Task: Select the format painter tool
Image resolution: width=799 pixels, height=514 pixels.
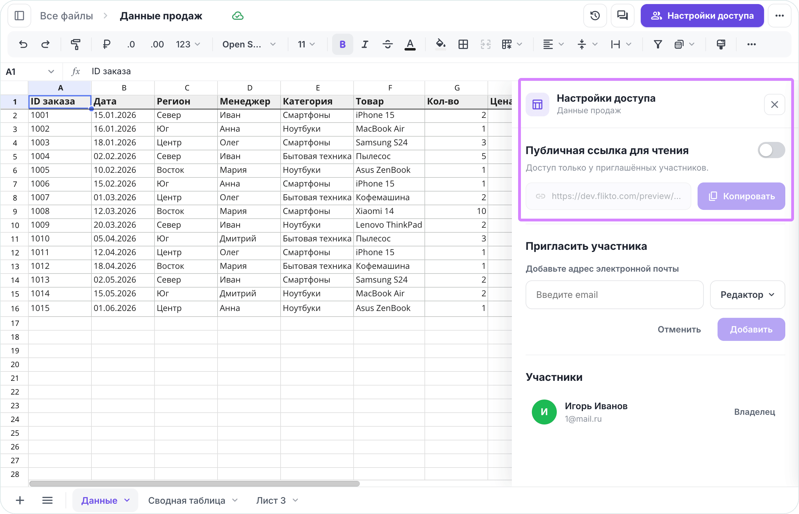Action: (x=76, y=44)
